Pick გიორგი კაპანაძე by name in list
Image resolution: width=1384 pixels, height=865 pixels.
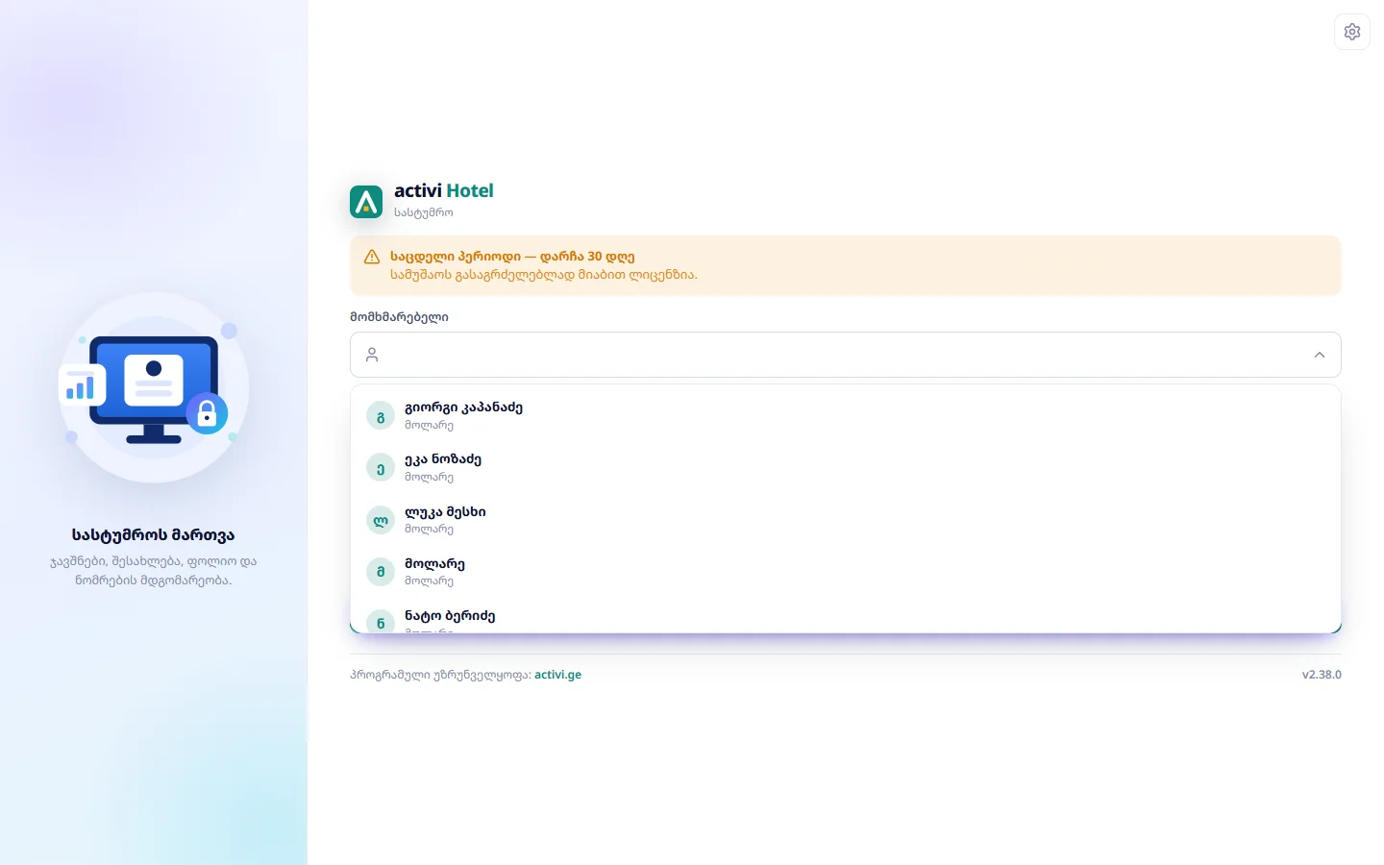click(463, 408)
